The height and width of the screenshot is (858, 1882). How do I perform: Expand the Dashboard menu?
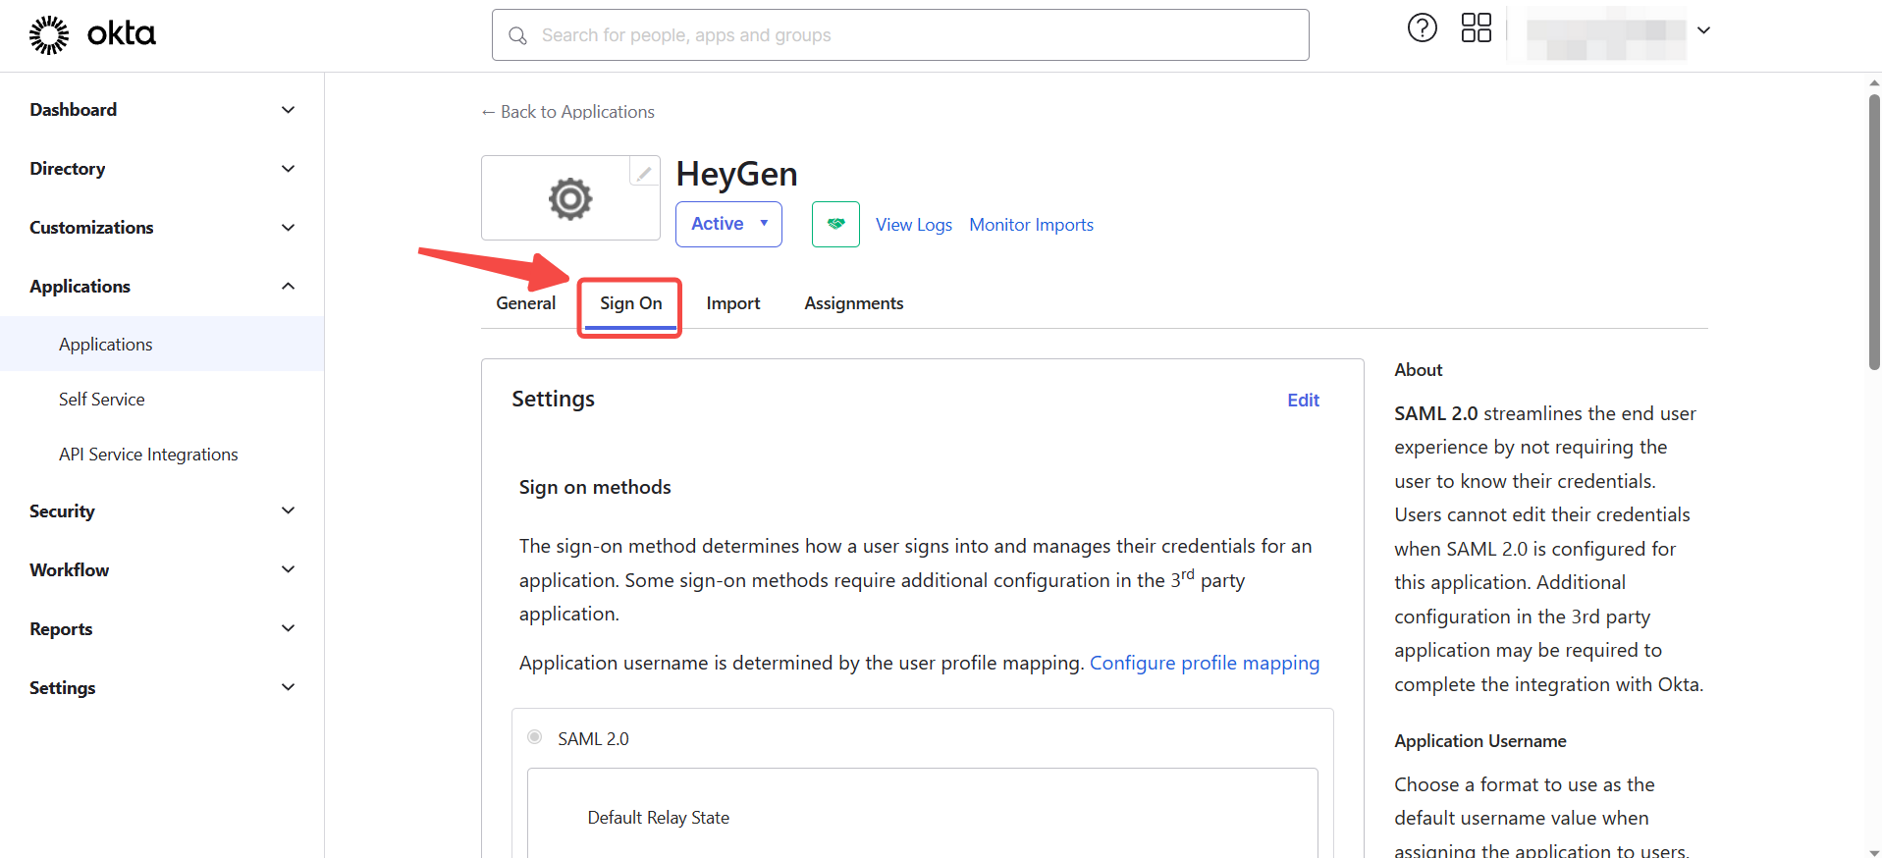click(162, 110)
